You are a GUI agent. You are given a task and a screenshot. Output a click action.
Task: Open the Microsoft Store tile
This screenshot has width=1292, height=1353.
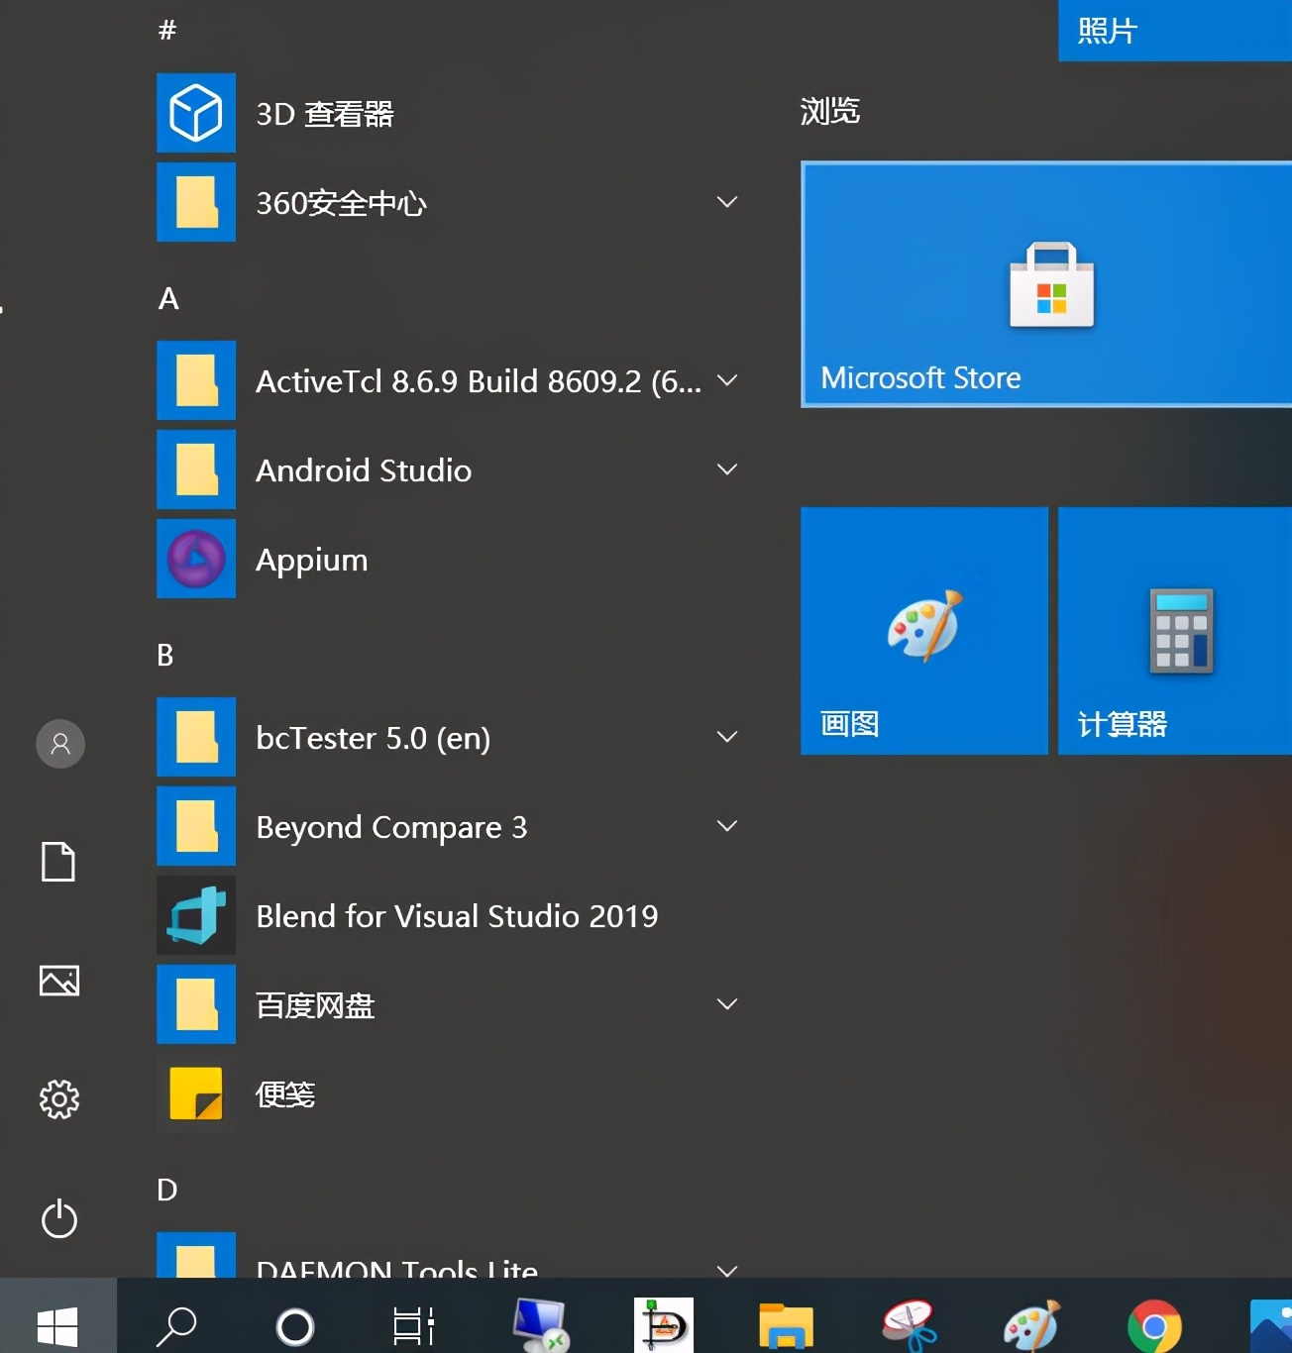pos(1046,284)
